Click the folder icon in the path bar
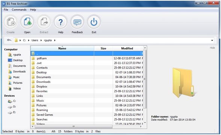Image resolution: width=221 pixels, height=135 pixels. click(x=16, y=40)
